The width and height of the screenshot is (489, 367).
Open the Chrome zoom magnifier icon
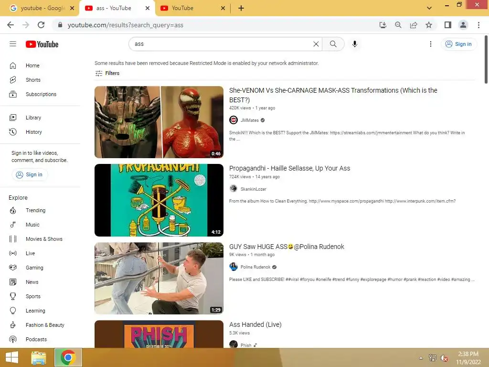click(398, 25)
